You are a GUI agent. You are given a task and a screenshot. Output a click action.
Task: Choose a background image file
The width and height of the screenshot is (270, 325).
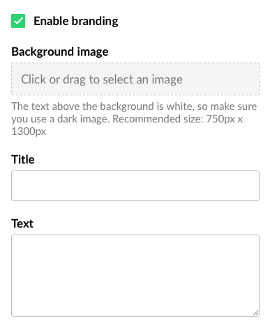(135, 79)
